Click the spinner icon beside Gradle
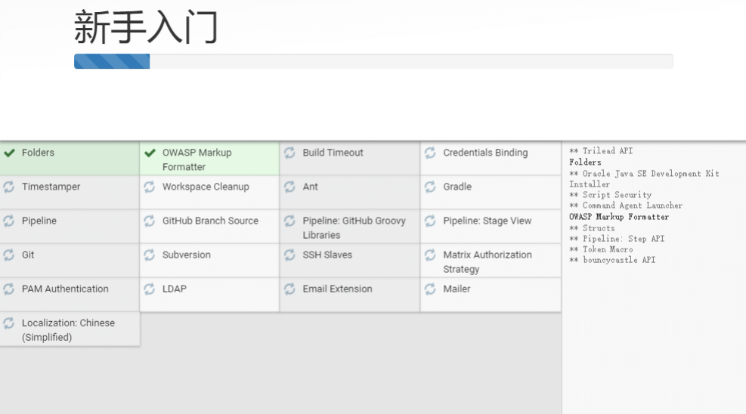Screen dimensions: 746x414 (430, 187)
